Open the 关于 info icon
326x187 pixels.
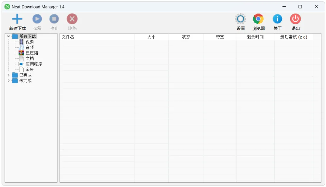[x=277, y=19]
